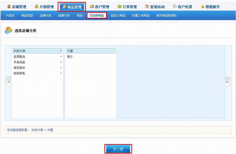
Task: Select category 美容美妆
Action: [x=37, y=68]
